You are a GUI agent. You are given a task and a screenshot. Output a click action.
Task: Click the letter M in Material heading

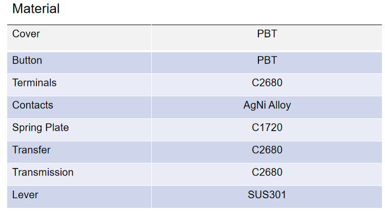click(x=17, y=9)
